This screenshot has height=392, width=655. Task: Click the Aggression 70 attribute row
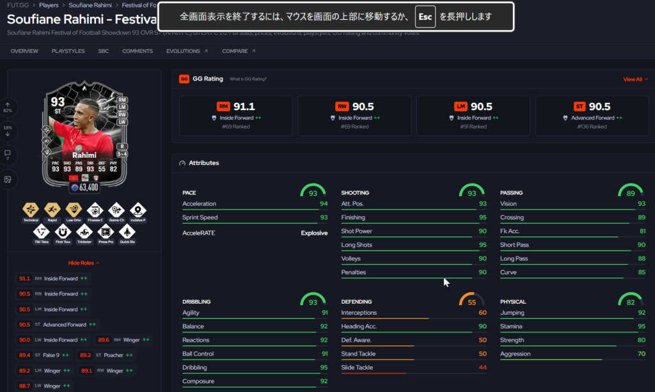(x=572, y=355)
